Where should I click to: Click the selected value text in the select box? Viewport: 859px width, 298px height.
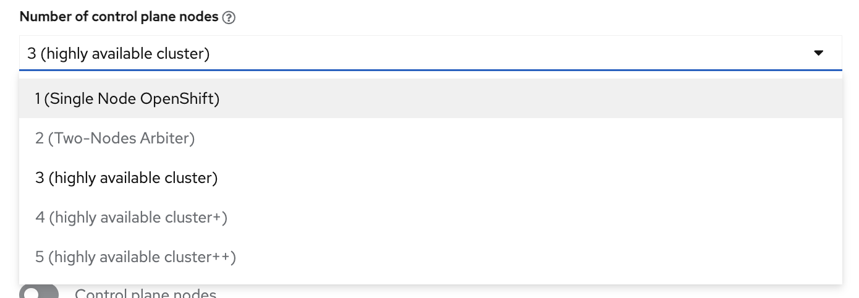(119, 54)
